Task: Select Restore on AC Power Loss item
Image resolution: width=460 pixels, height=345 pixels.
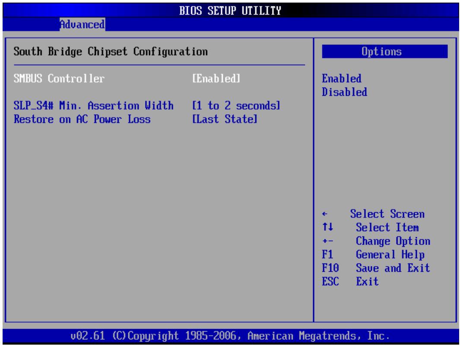Action: (82, 119)
